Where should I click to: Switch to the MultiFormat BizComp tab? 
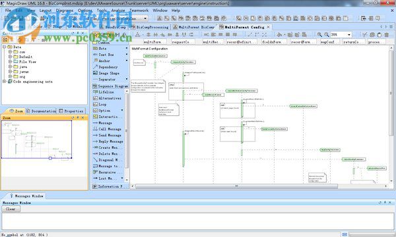[194, 27]
